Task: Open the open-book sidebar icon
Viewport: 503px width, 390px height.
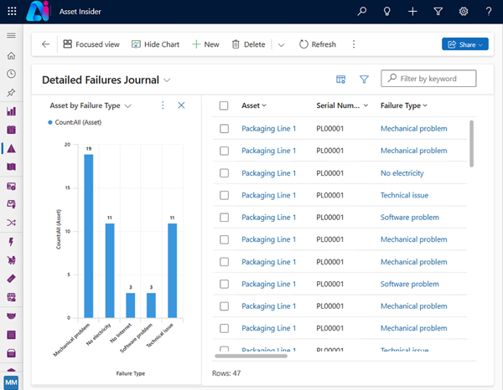Action: (x=11, y=167)
